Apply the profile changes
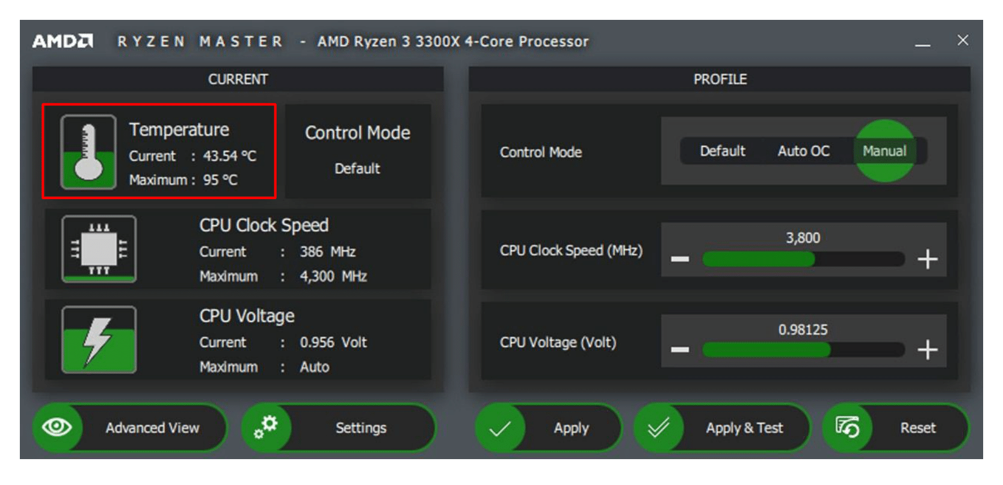The width and height of the screenshot is (1003, 485). [549, 428]
